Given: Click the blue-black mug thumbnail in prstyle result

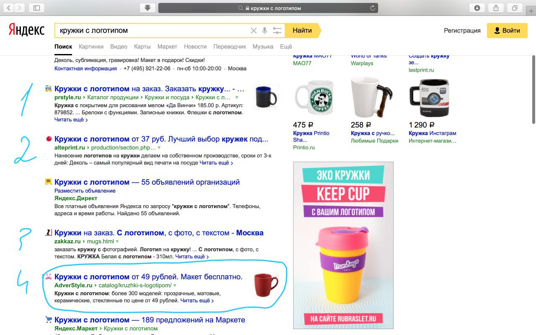Looking at the screenshot, I should coord(266,97).
